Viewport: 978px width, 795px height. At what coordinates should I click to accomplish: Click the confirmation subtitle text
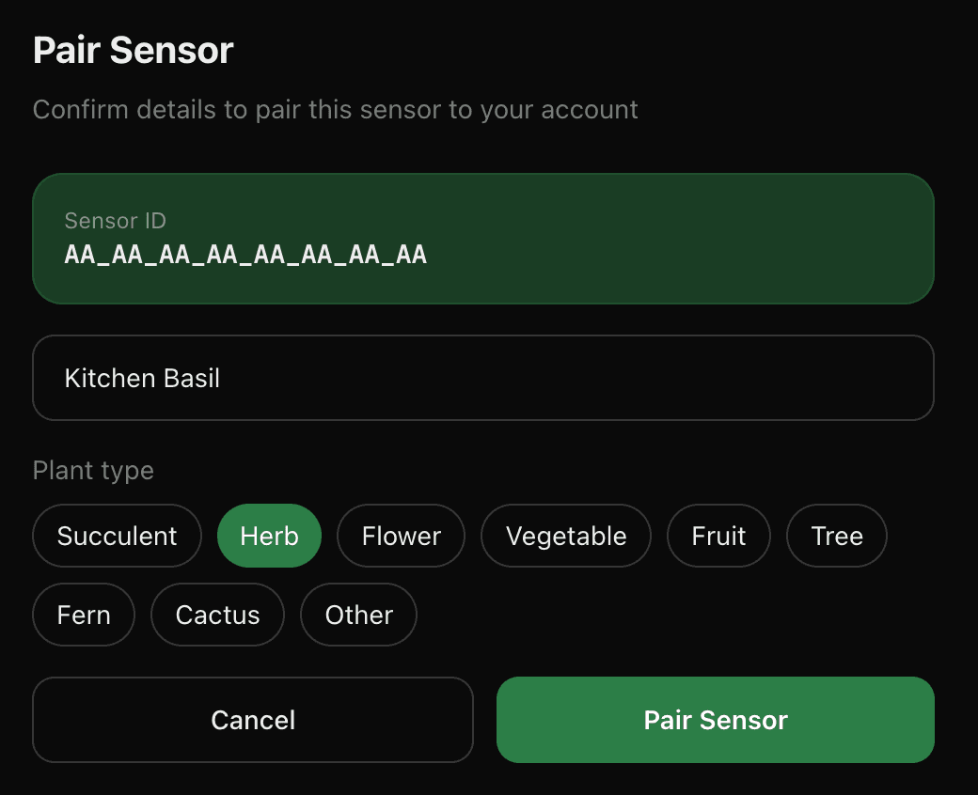336,110
